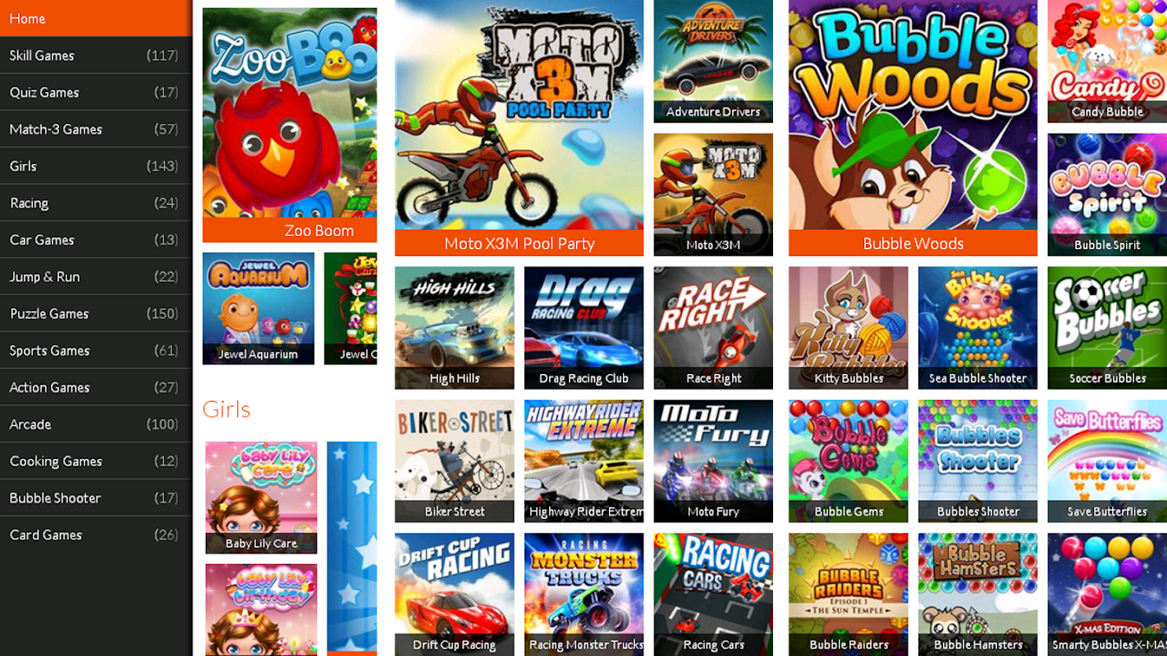Select the Racing category in sidebar
Viewport: 1167px width, 656px height.
[x=96, y=203]
